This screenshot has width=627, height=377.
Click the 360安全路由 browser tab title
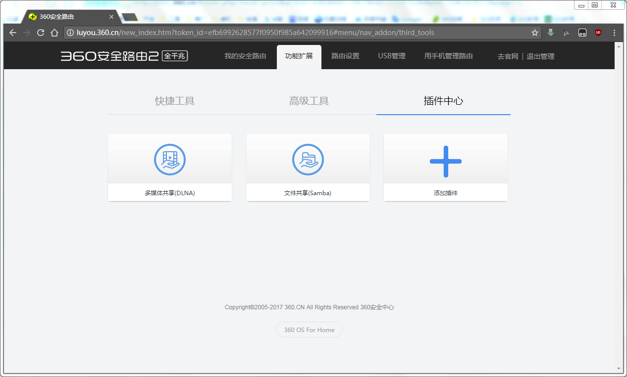click(x=57, y=17)
